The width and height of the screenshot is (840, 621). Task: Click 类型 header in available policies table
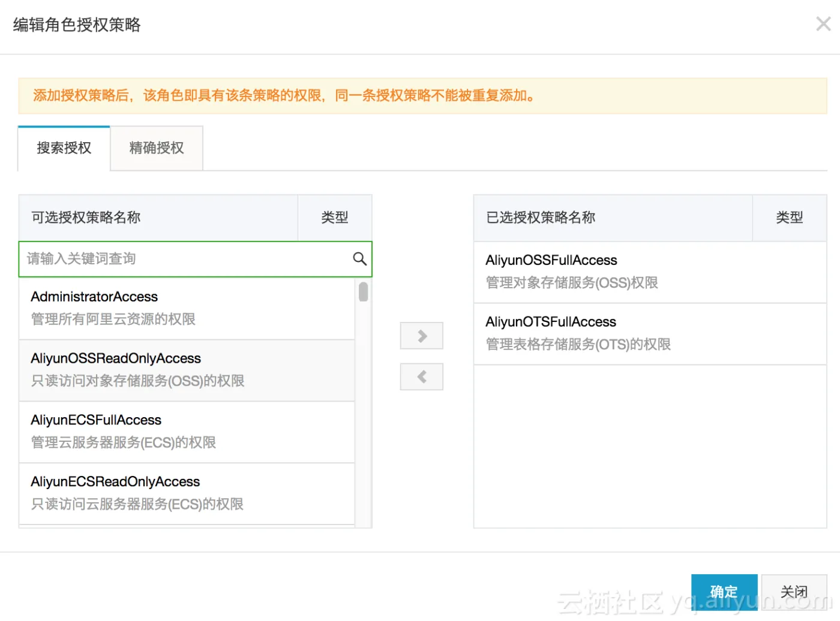click(x=335, y=218)
